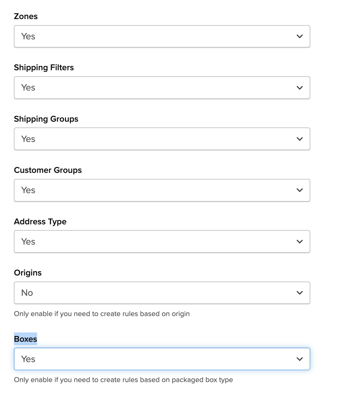
Task: Expand the Shipping Filters select box
Action: tap(162, 87)
